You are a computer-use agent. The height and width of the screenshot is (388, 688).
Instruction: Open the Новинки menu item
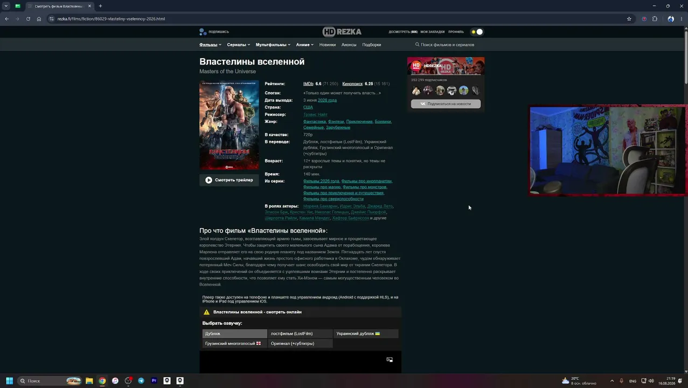[328, 45]
